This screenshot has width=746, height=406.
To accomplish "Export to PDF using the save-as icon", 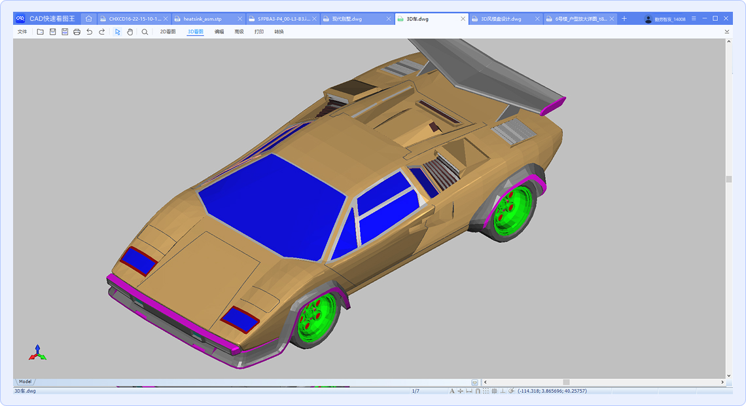I will 65,32.
